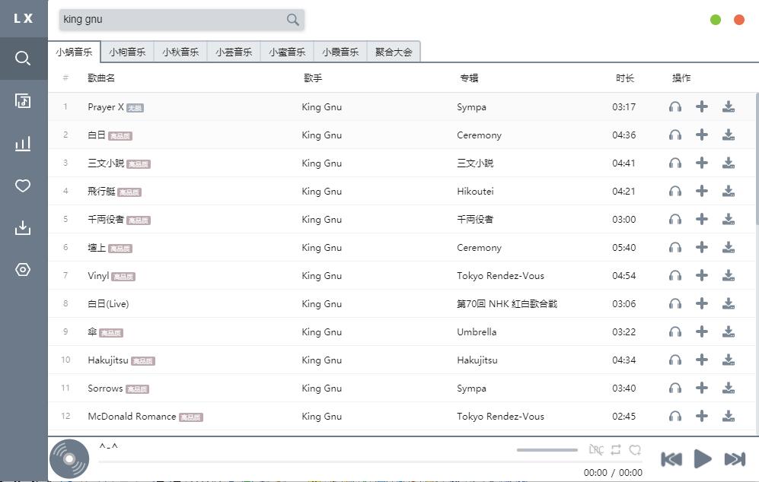Download the song Vinyl
Screen dimensions: 759x482
729,275
